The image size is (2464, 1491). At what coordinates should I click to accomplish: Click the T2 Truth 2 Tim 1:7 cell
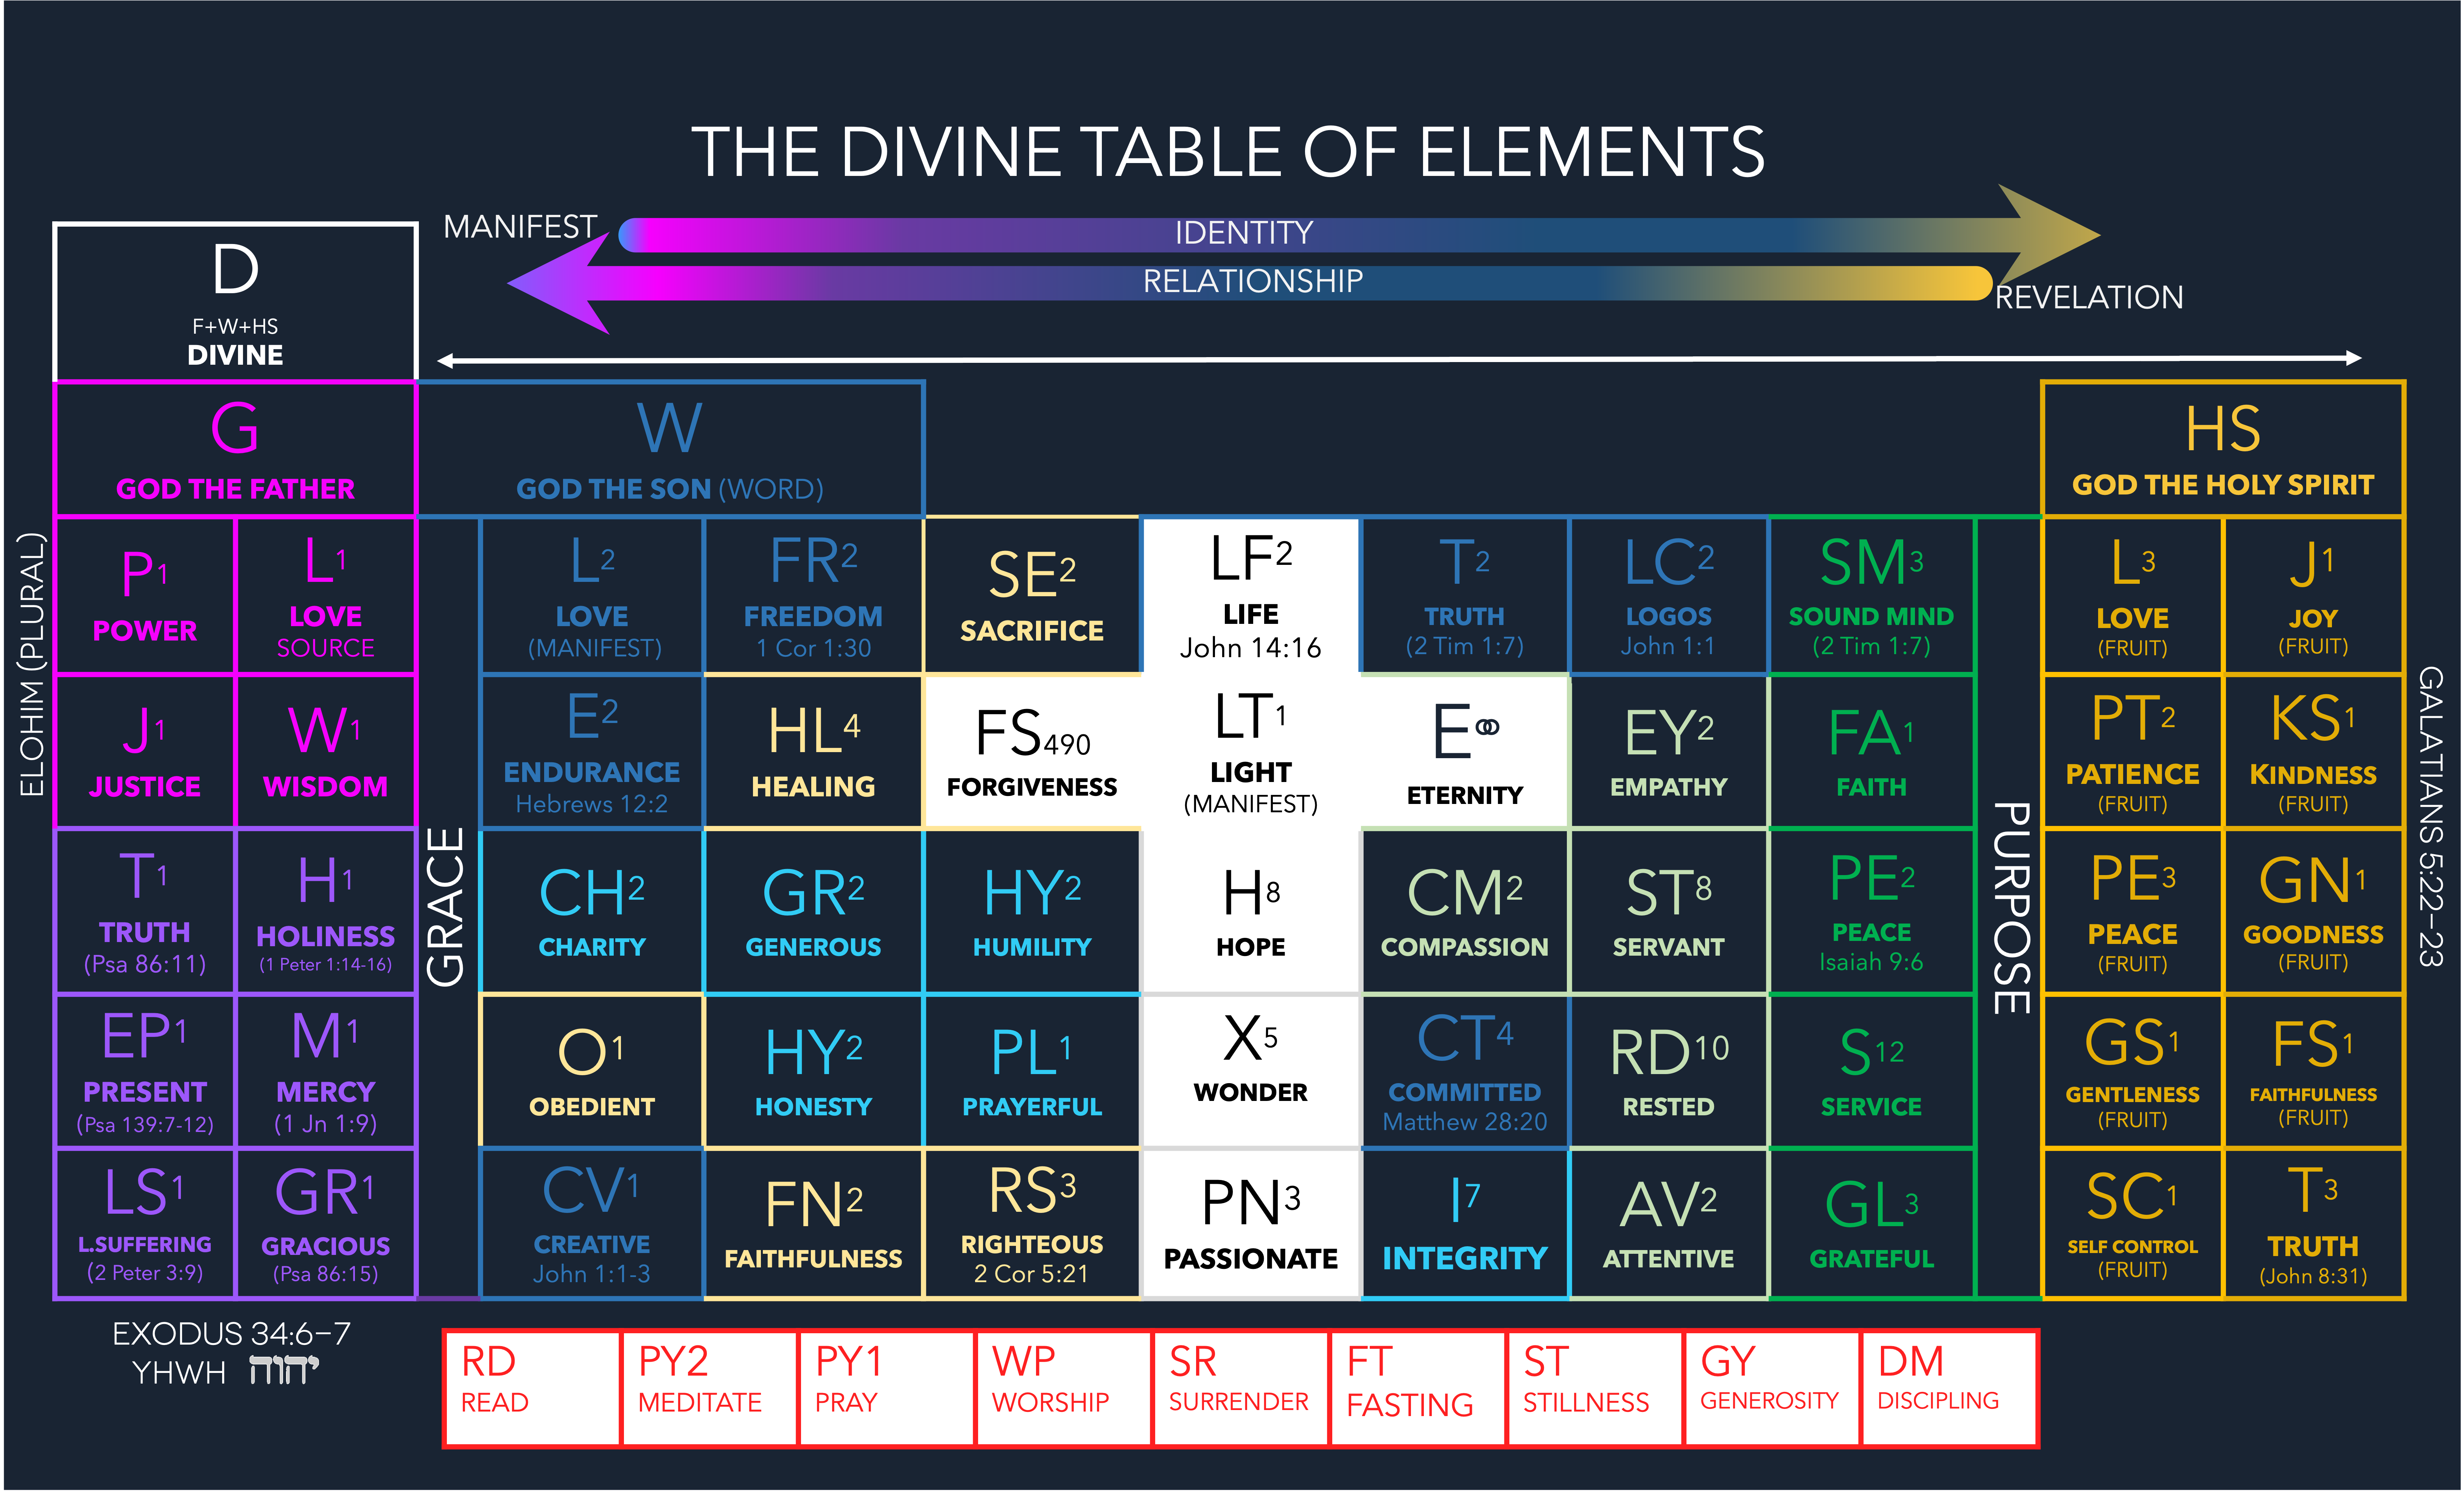(1465, 596)
